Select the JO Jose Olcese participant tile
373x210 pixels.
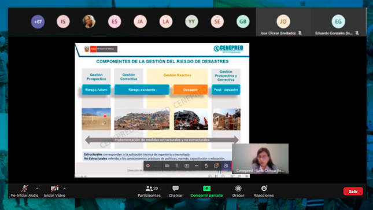pyautogui.click(x=283, y=22)
